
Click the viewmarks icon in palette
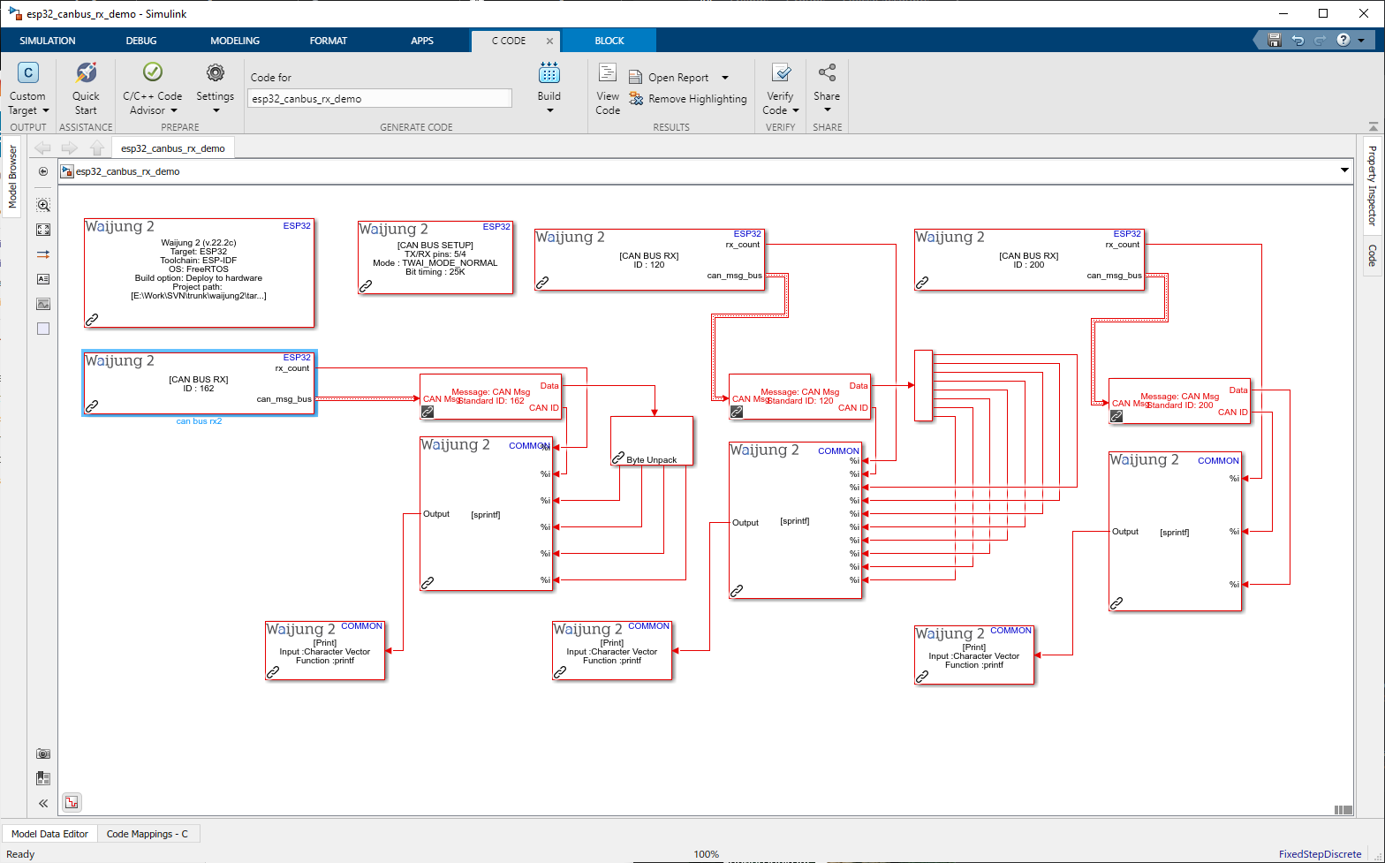pyautogui.click(x=43, y=778)
